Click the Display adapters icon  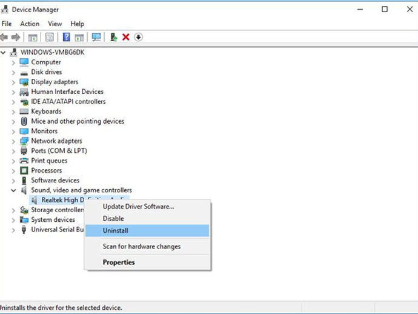(24, 82)
